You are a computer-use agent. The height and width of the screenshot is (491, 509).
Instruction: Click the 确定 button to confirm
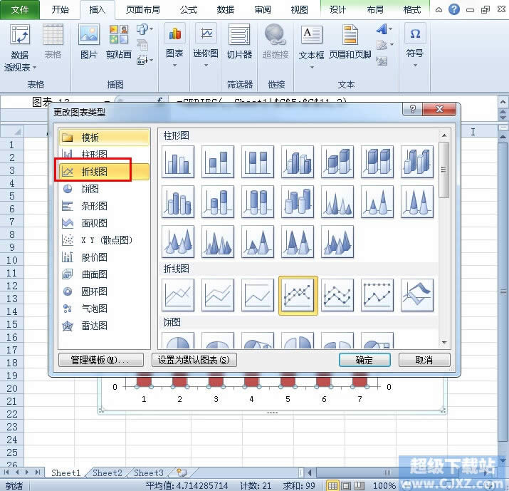364,360
